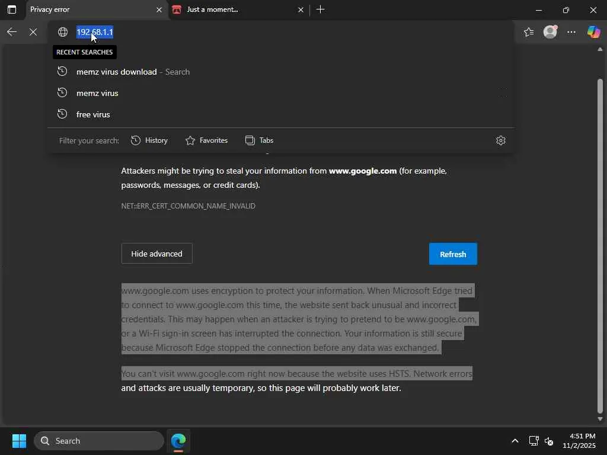This screenshot has width=607, height=455.
Task: Select the memz virus download search suggestion
Action: pyautogui.click(x=280, y=72)
